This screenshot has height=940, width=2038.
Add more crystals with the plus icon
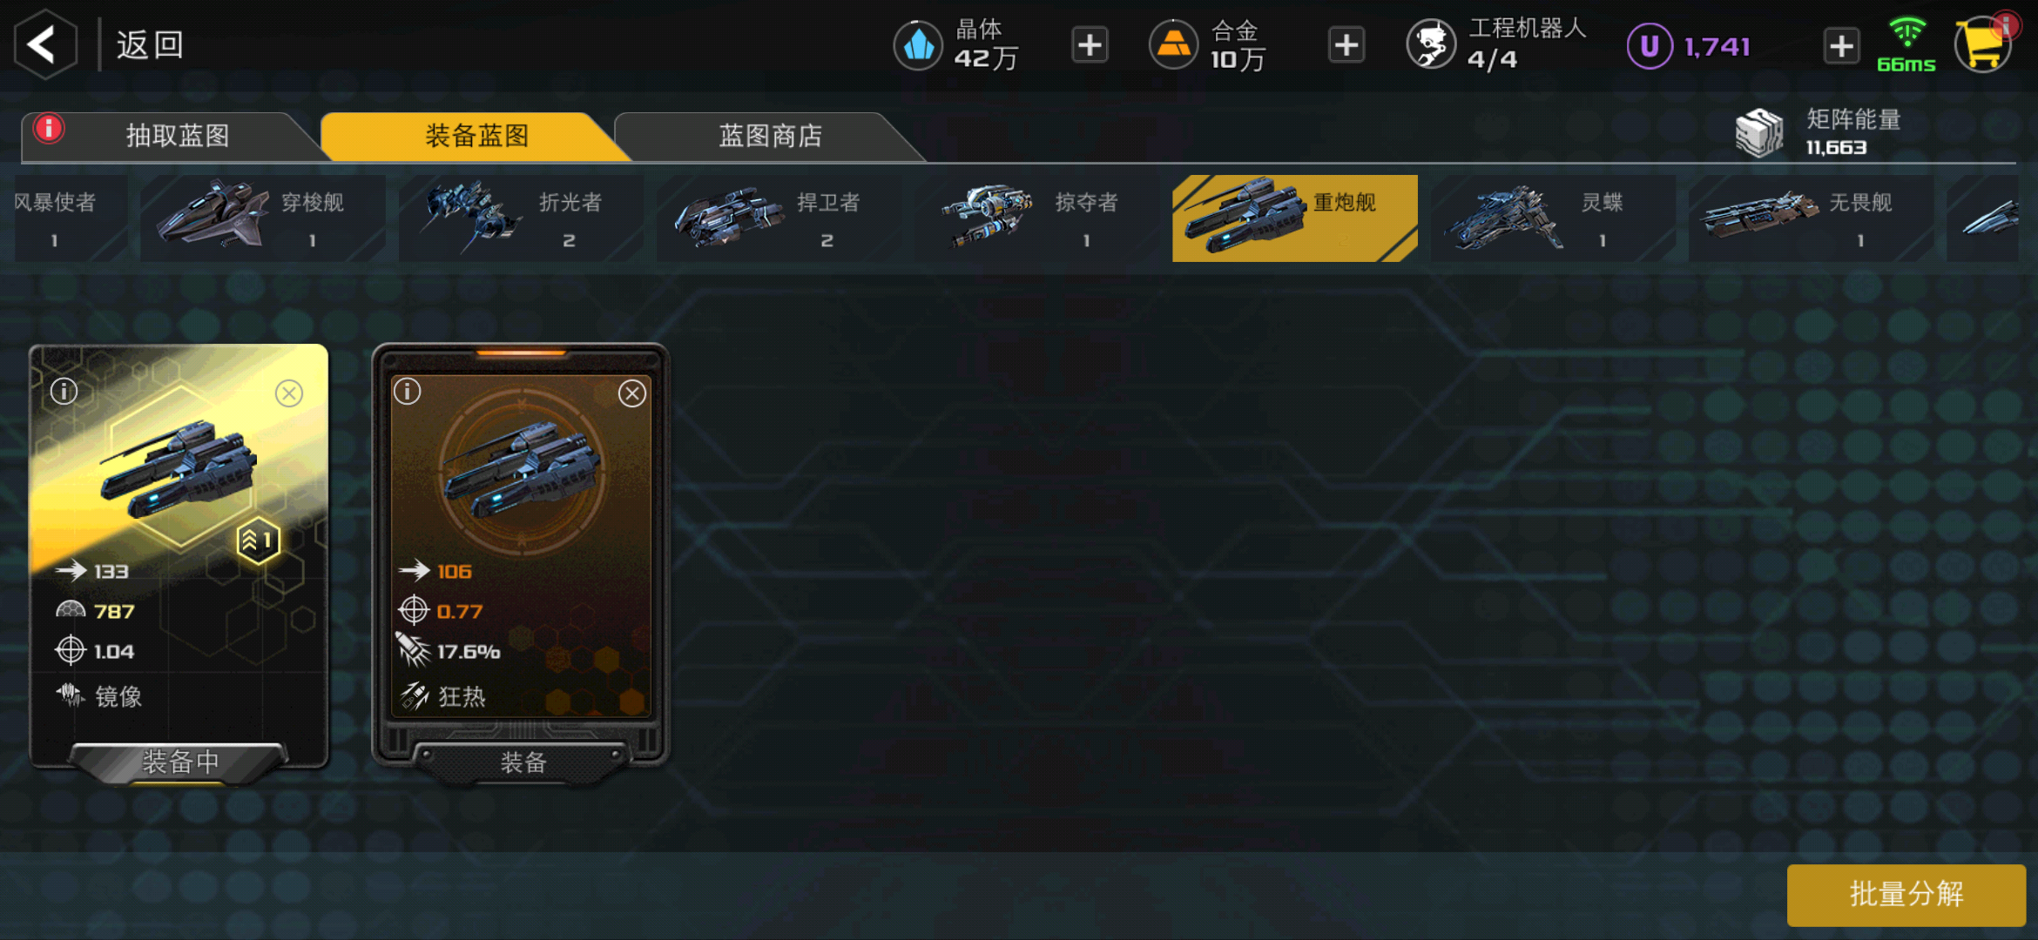tap(1090, 45)
